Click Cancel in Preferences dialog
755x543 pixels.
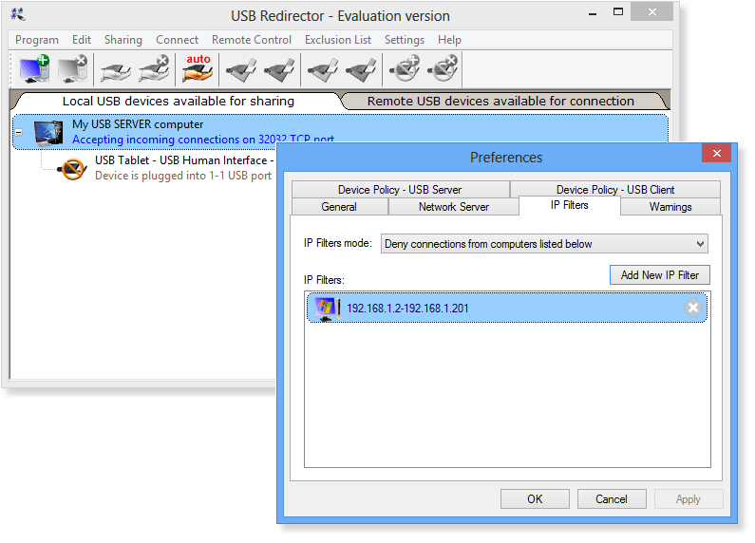(612, 499)
